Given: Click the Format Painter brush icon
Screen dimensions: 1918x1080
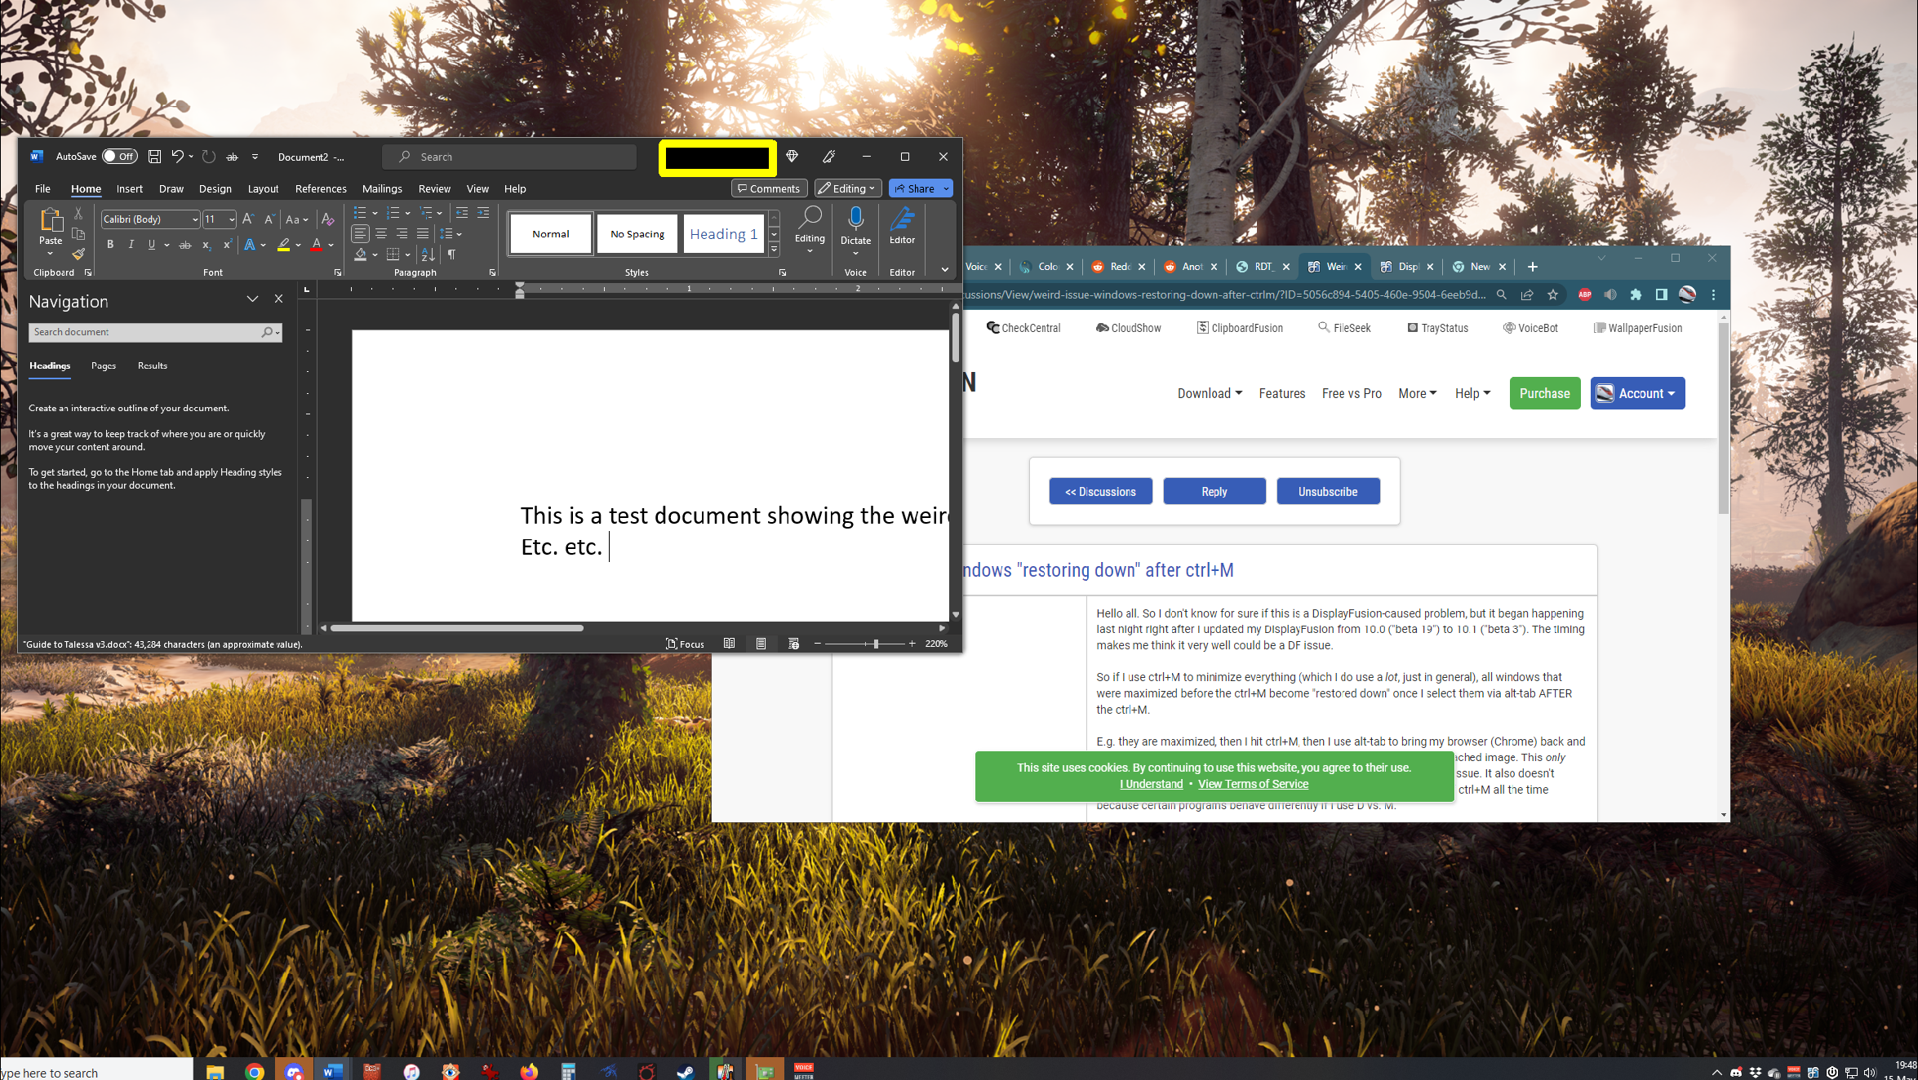Looking at the screenshot, I should pos(78,255).
